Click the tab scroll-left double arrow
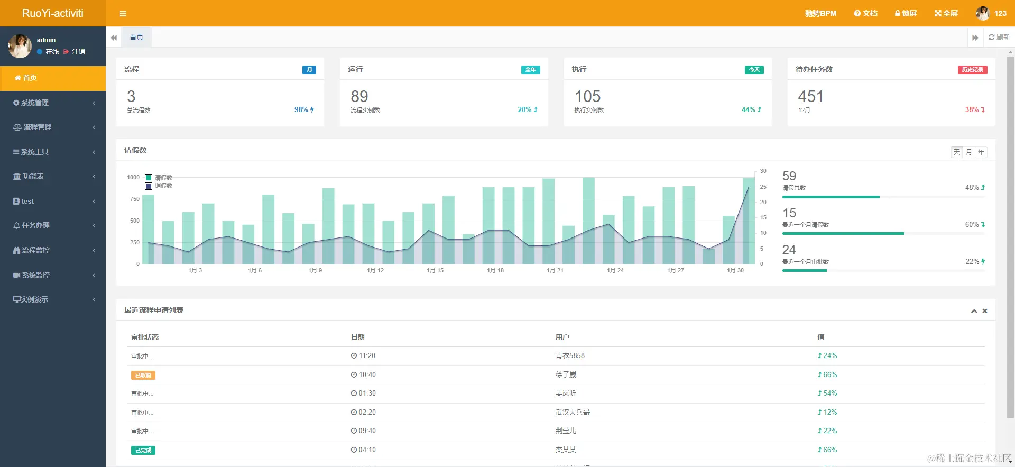Screen dimensions: 1015x467 click(x=114, y=38)
